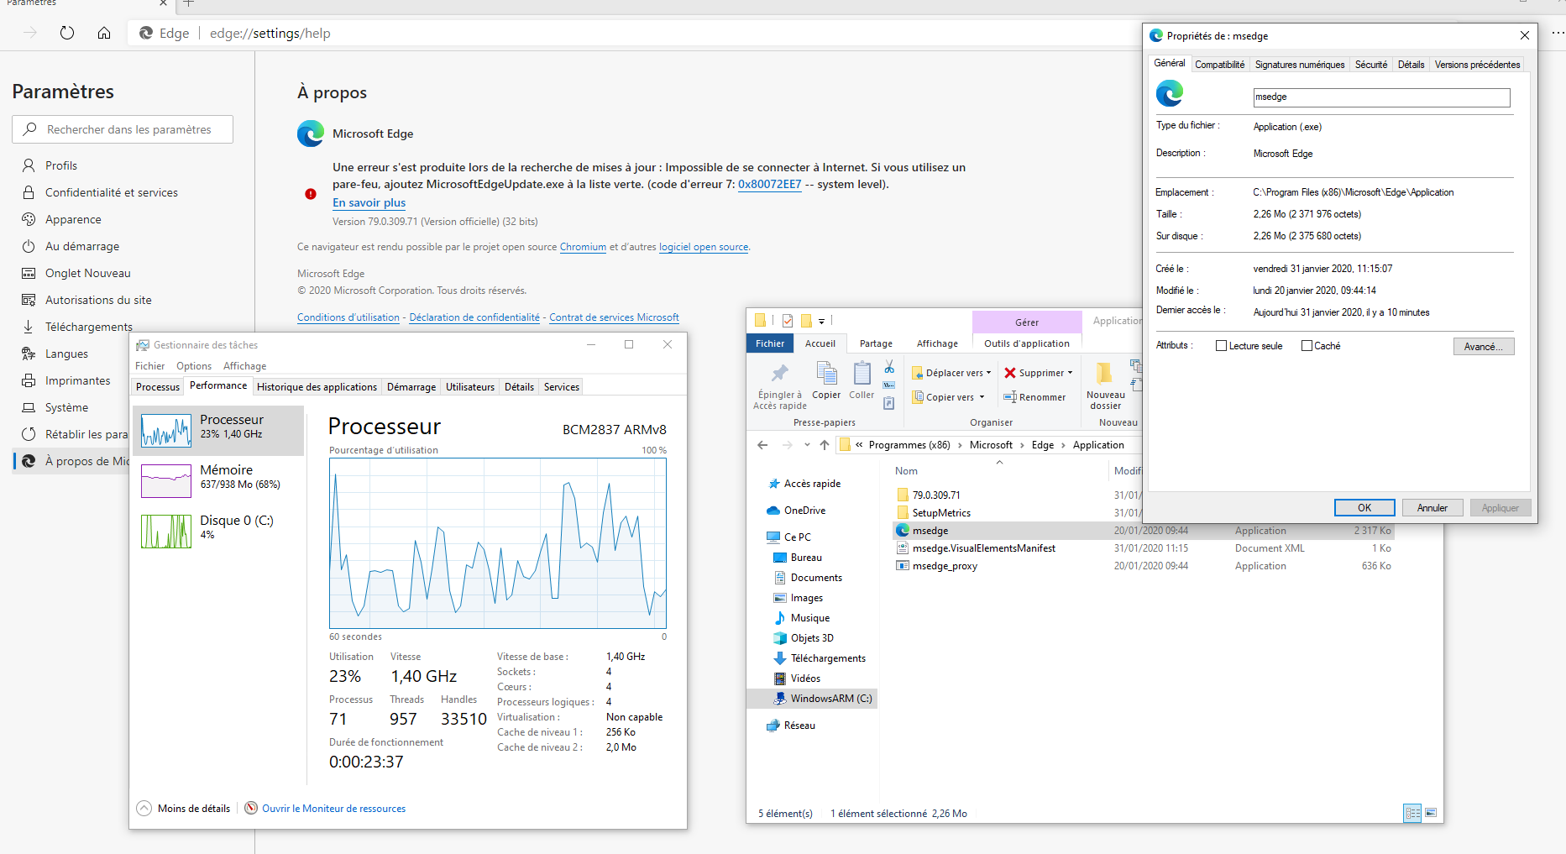
Task: Click the Nouveau dossier icon
Action: click(x=1105, y=375)
